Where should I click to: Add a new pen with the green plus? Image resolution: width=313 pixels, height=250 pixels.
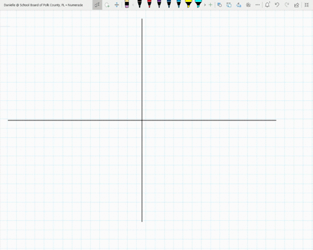[x=210, y=5]
